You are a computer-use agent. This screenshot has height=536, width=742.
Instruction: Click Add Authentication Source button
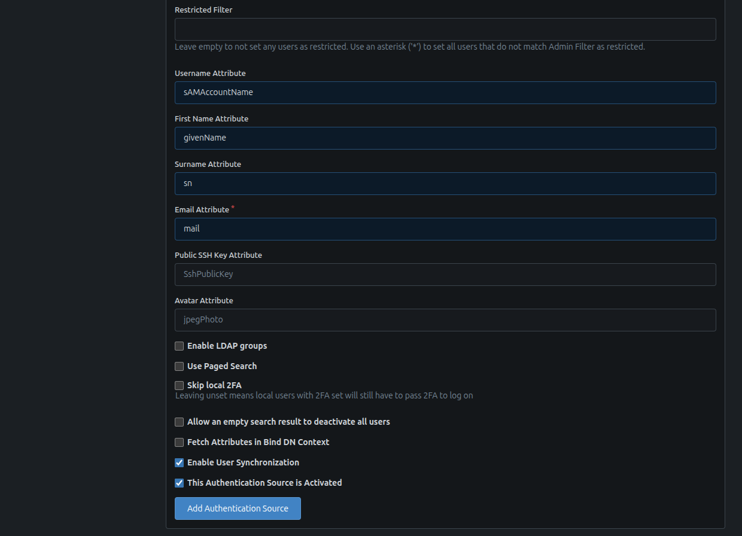coord(238,508)
